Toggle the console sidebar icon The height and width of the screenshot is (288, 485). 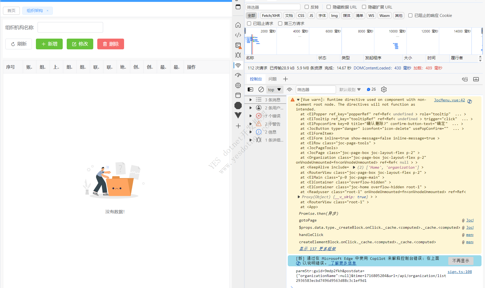click(x=250, y=90)
